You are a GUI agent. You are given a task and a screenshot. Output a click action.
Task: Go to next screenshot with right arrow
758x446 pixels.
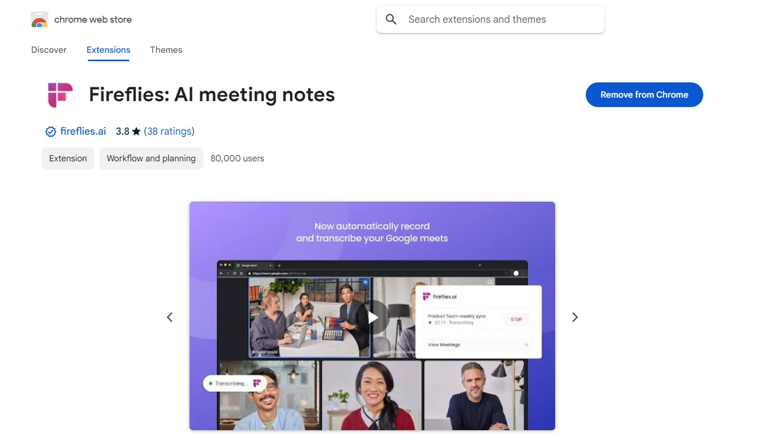click(575, 317)
